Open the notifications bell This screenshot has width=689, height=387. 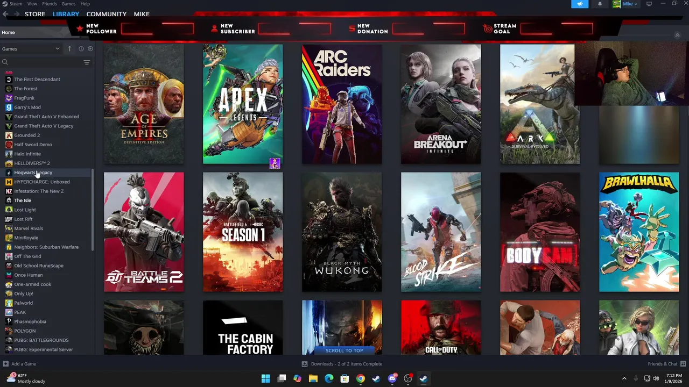click(600, 4)
